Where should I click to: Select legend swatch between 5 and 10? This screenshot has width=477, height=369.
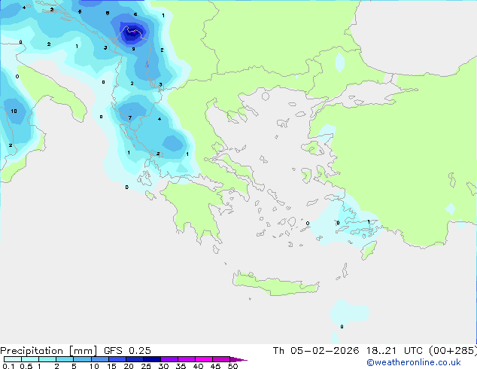82,359
